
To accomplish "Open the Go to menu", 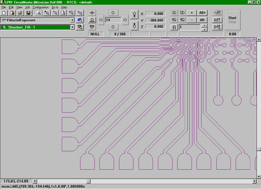I will coord(55,7).
